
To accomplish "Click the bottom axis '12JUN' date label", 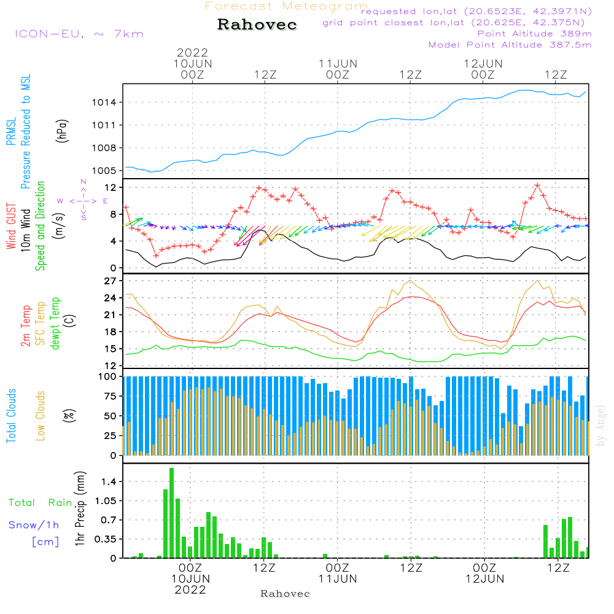I will point(485,579).
